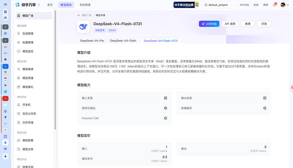Click the 评测 button
Image resolution: width=293 pixels, height=168 pixels.
click(264, 24)
